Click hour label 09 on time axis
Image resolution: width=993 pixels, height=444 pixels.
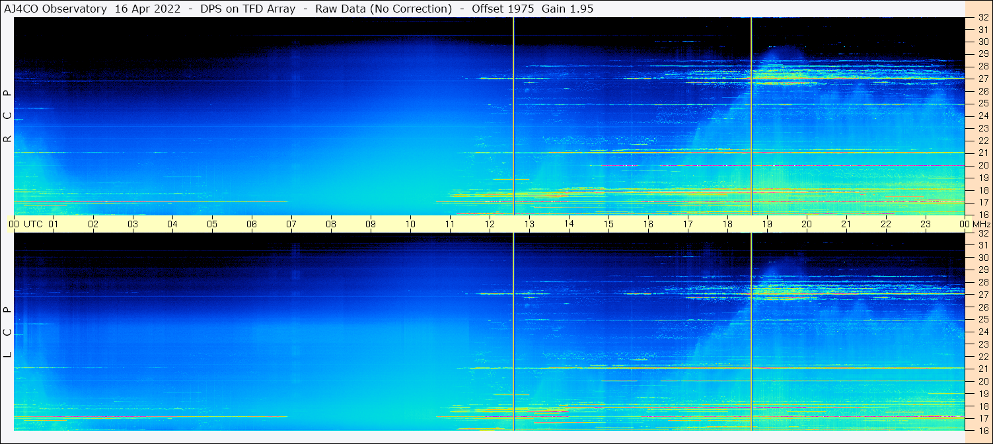pos(371,224)
